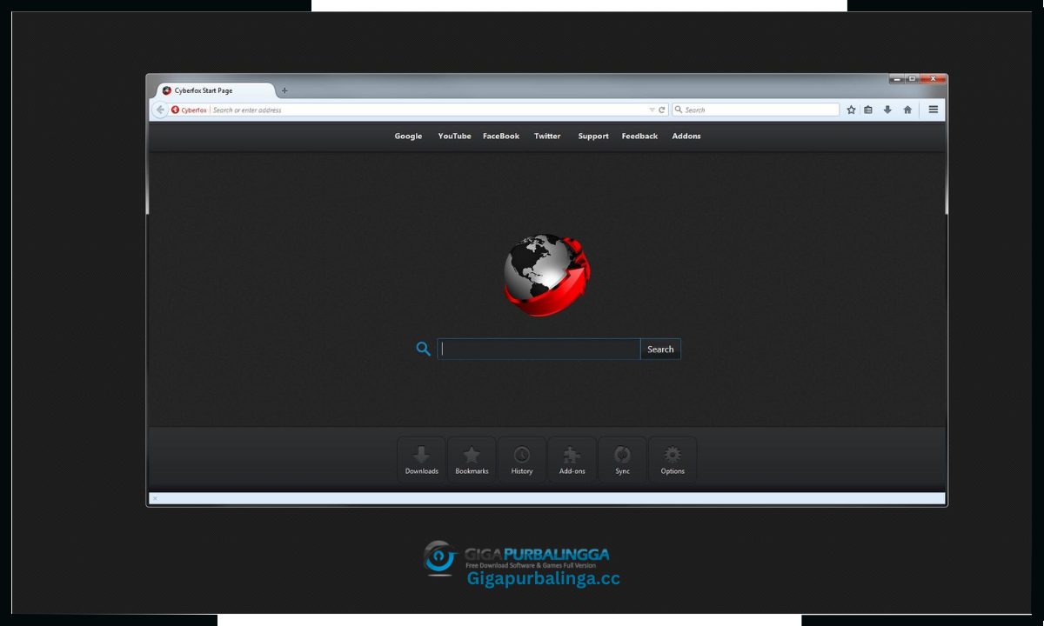Show bookmarks list from toolbar

coord(868,110)
